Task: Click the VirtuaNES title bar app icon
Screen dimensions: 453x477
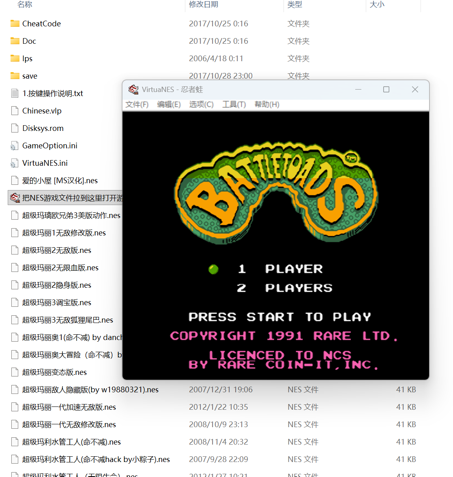Action: [x=133, y=90]
